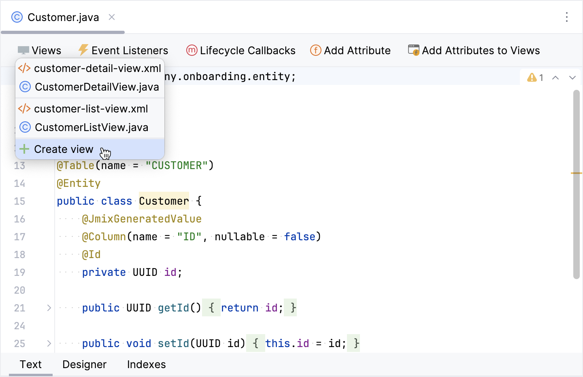The width and height of the screenshot is (583, 377).
Task: Click Create view with plus icon
Action: 64,149
